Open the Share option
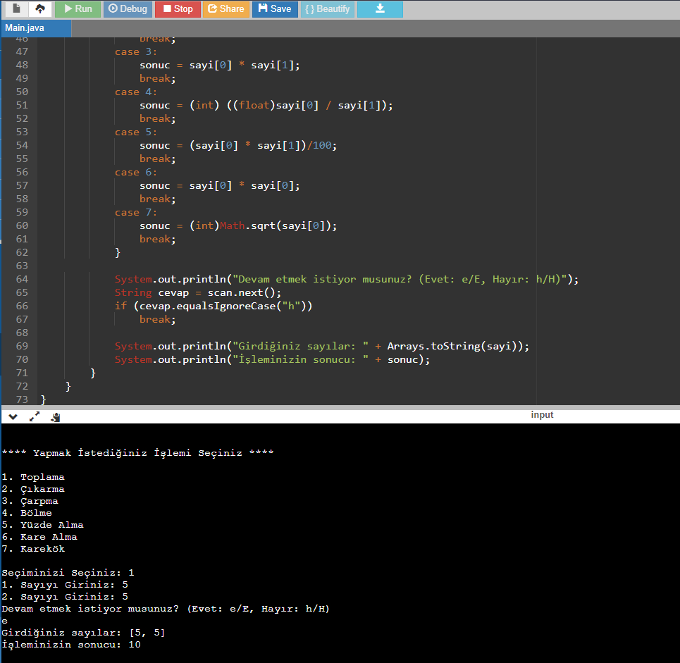Image resolution: width=680 pixels, height=663 pixels. pyautogui.click(x=225, y=9)
